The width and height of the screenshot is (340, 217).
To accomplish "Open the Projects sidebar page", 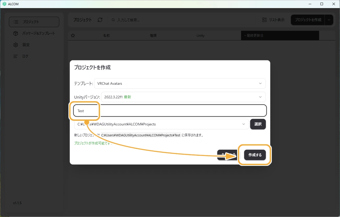I will tap(34, 22).
